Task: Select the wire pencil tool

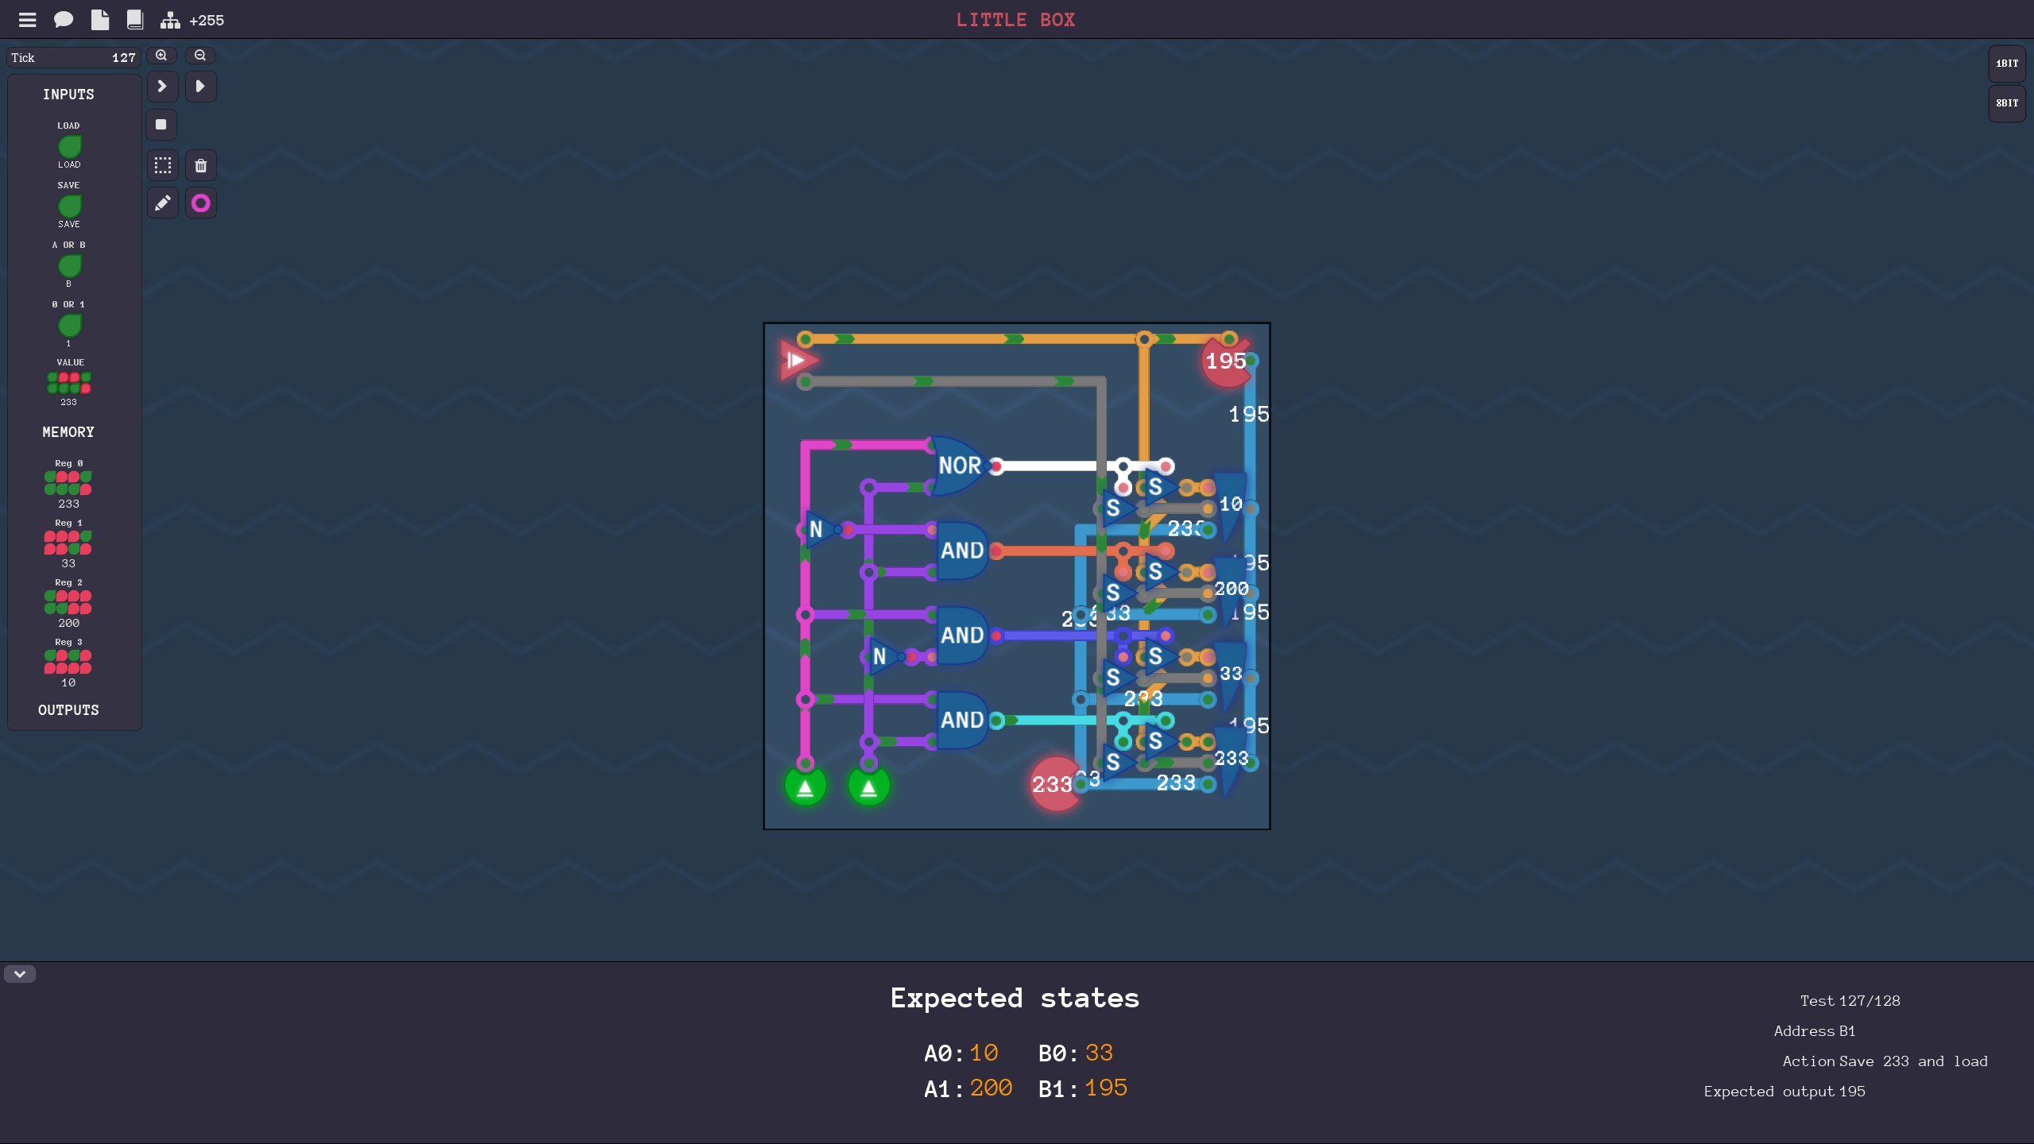Action: coord(162,203)
